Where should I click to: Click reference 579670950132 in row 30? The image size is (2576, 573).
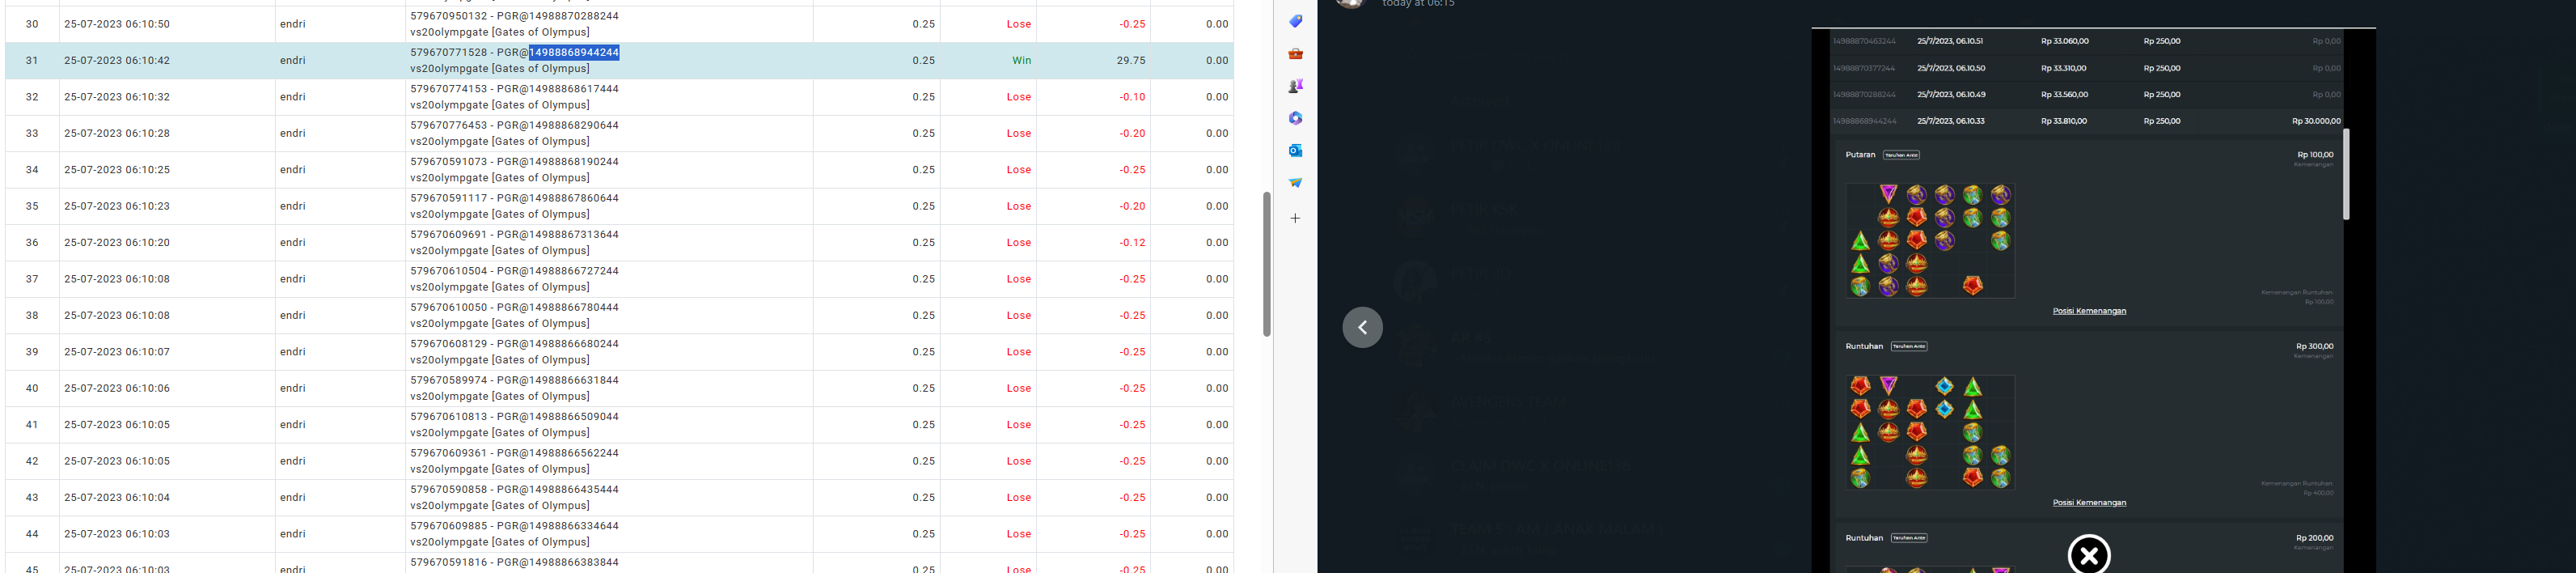coord(449,16)
